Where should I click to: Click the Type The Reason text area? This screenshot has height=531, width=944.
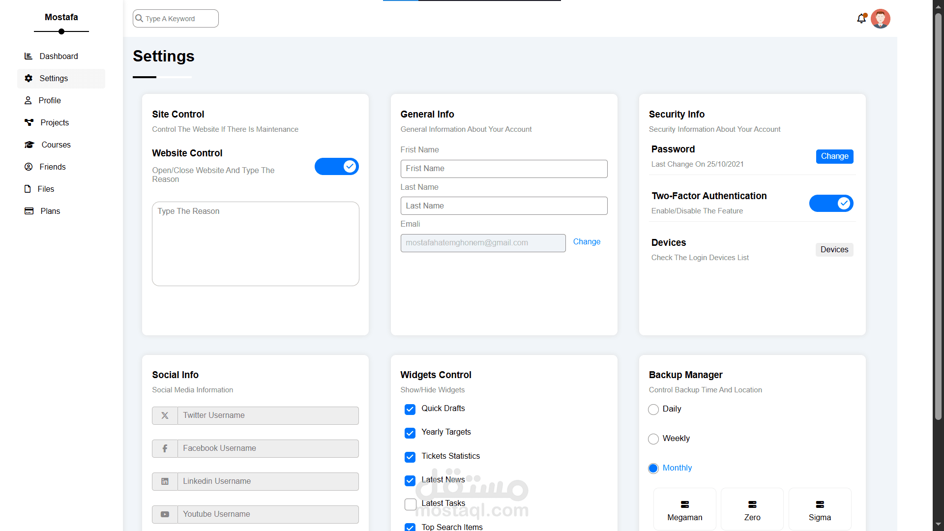(255, 243)
